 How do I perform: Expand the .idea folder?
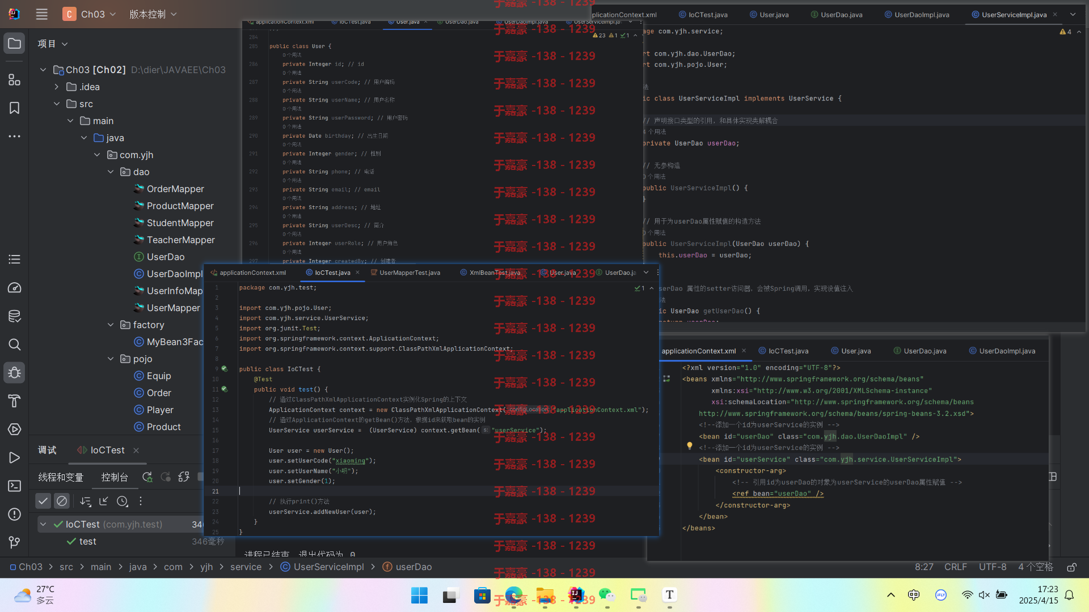coord(57,87)
